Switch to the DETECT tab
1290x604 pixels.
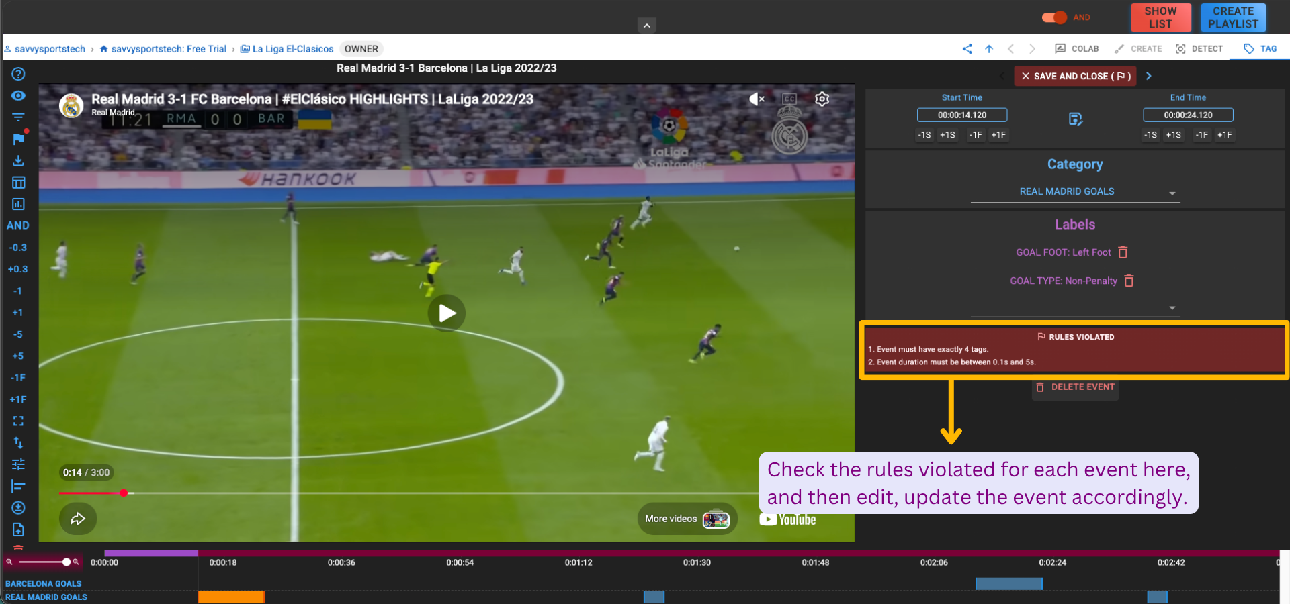pos(1199,48)
